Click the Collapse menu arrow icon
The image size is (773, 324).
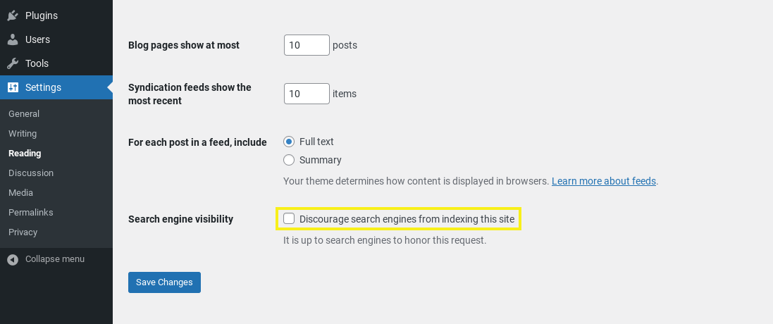coord(13,259)
